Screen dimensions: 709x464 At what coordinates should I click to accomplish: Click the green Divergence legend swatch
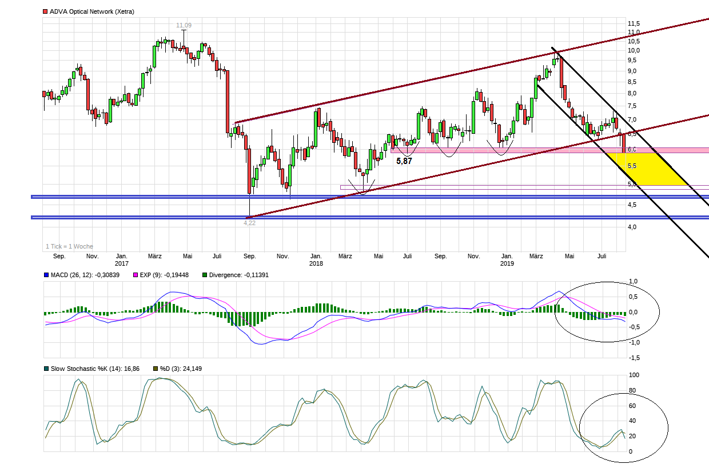coord(205,275)
